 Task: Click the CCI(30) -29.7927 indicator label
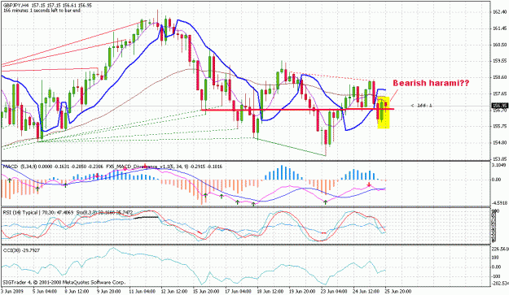[x=21, y=250]
